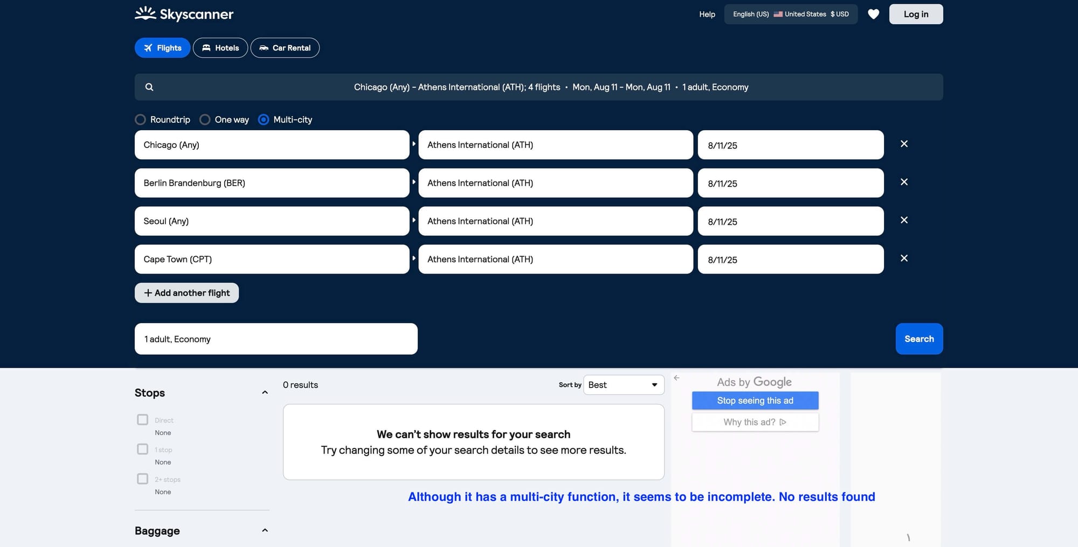Open the language and currency selector

[x=790, y=14]
